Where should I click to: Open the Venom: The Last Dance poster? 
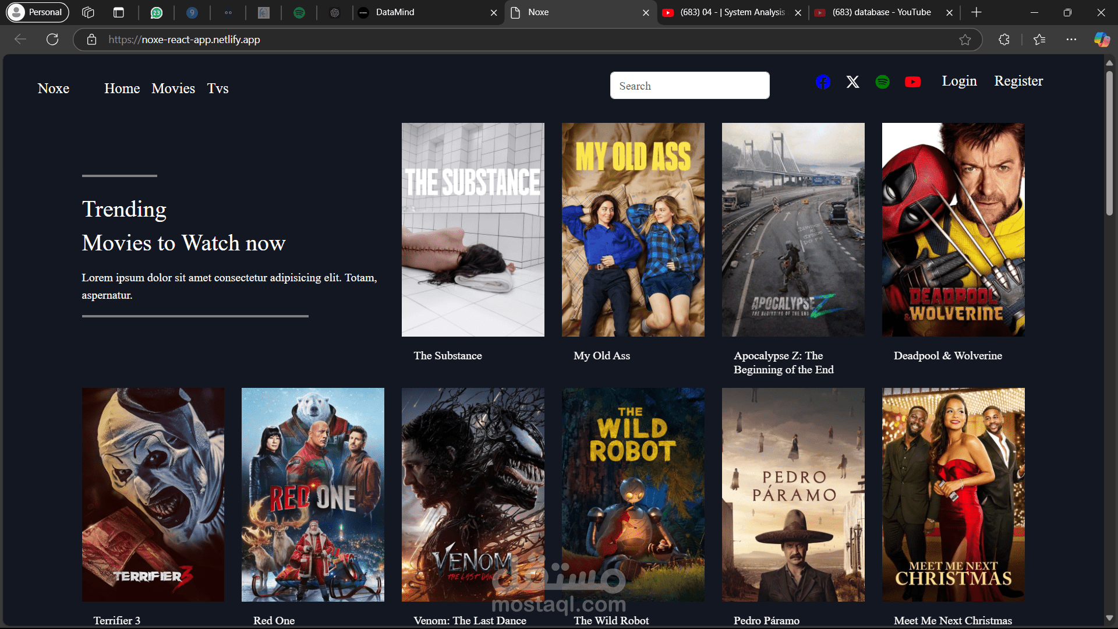point(473,494)
